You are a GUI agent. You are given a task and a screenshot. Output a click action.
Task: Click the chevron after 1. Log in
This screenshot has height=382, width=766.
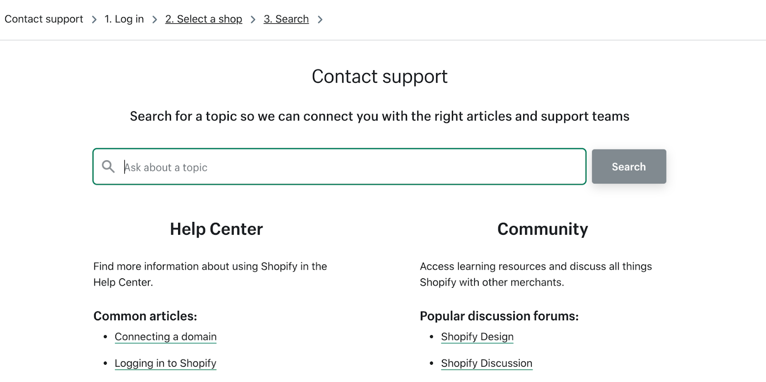pos(155,20)
